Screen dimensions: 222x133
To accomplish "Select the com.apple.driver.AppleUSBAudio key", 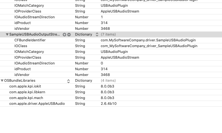I will point(37,104).
